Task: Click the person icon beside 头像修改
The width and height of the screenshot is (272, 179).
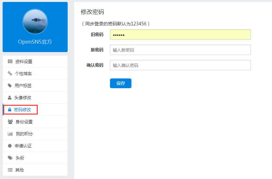Action: (9, 98)
